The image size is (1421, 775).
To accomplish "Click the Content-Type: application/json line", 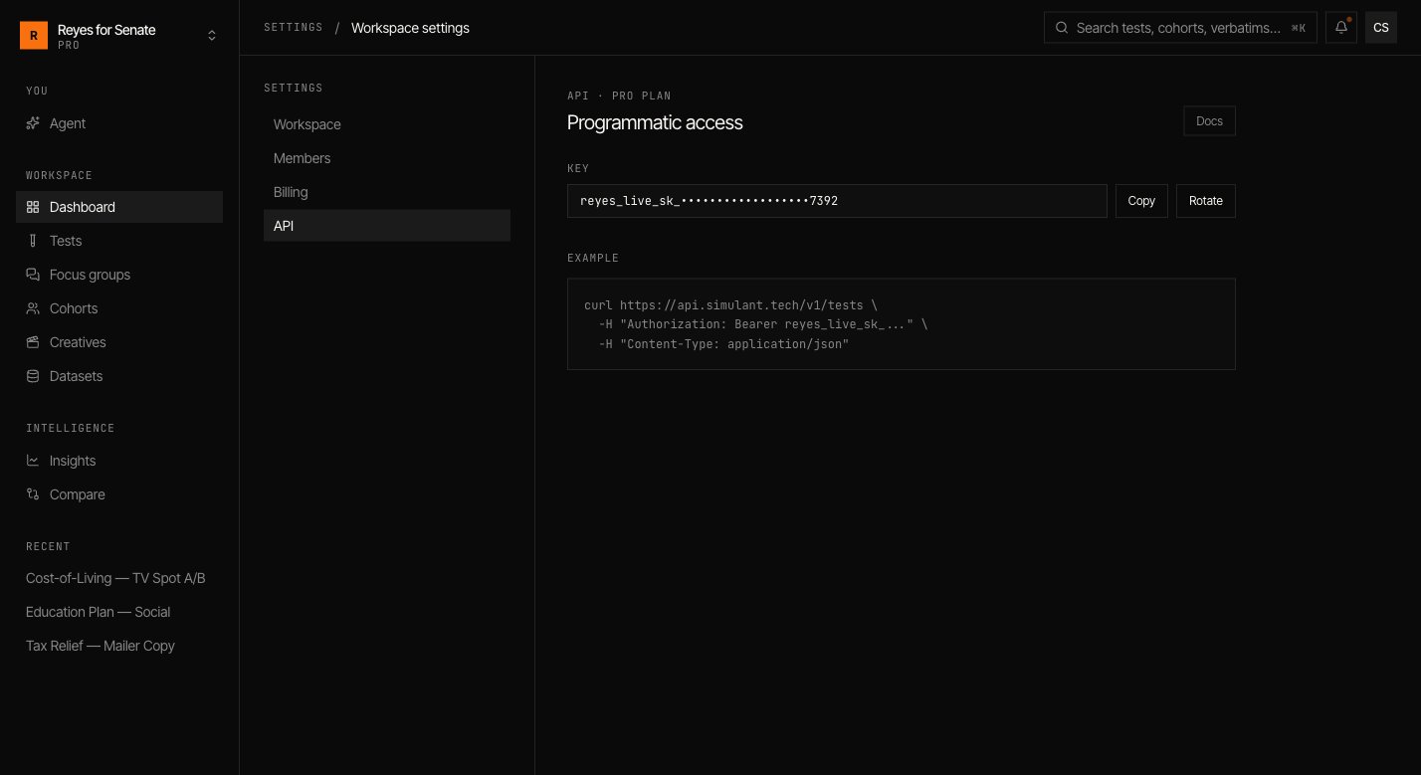I will [723, 344].
